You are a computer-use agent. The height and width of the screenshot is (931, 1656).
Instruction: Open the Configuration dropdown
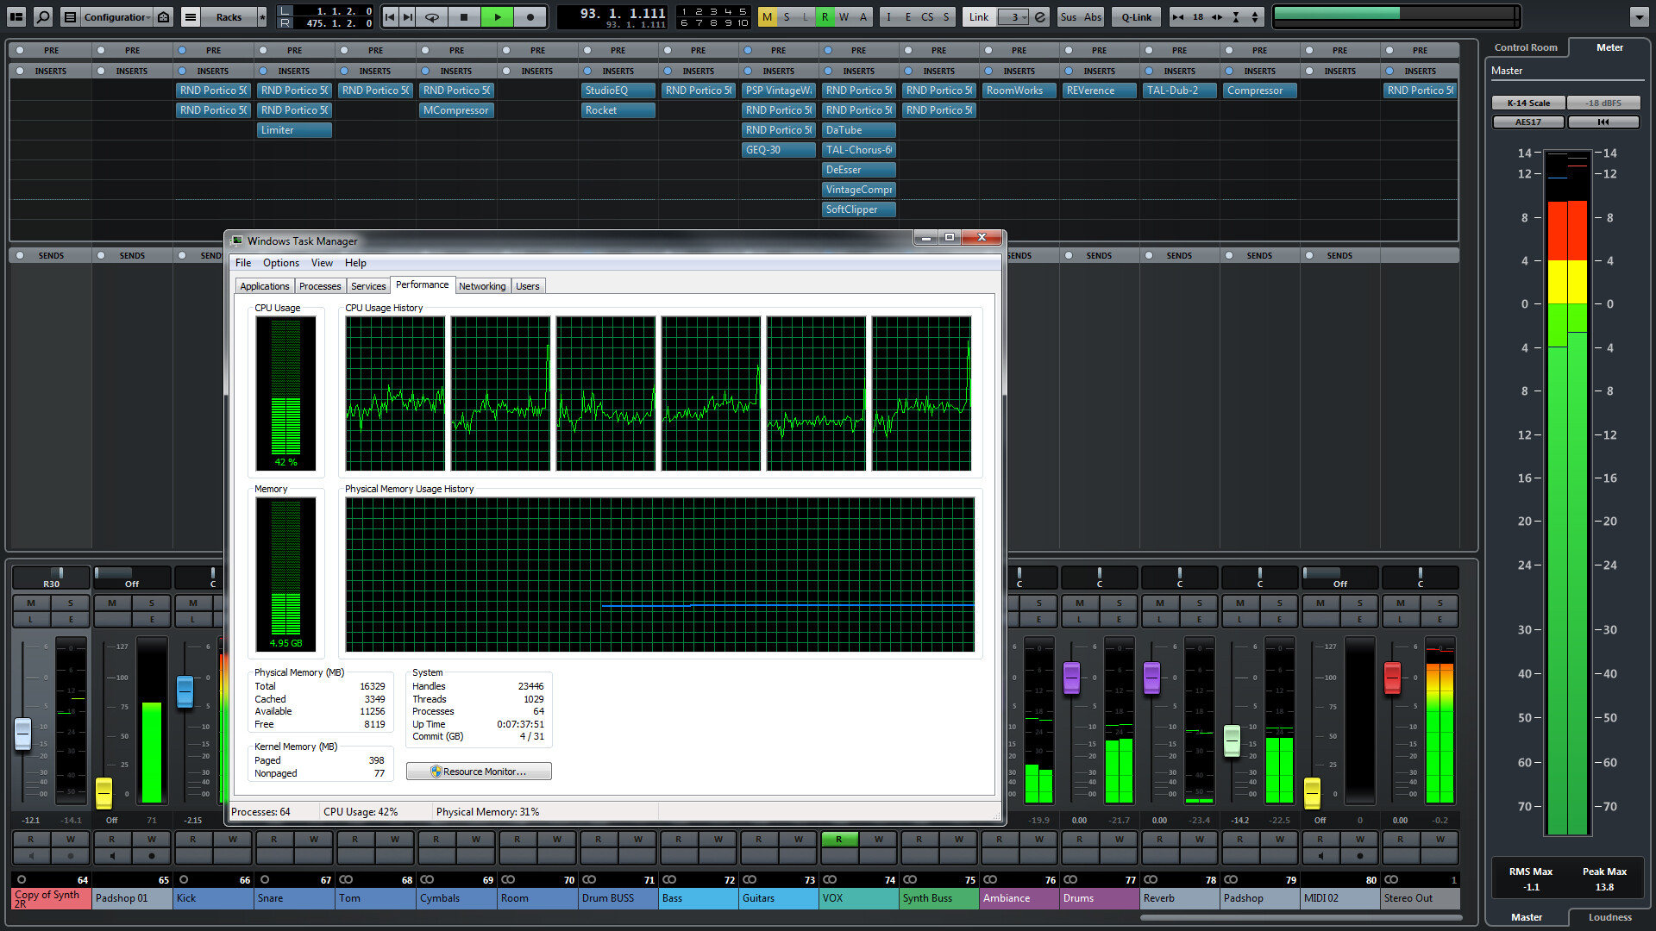coord(116,16)
